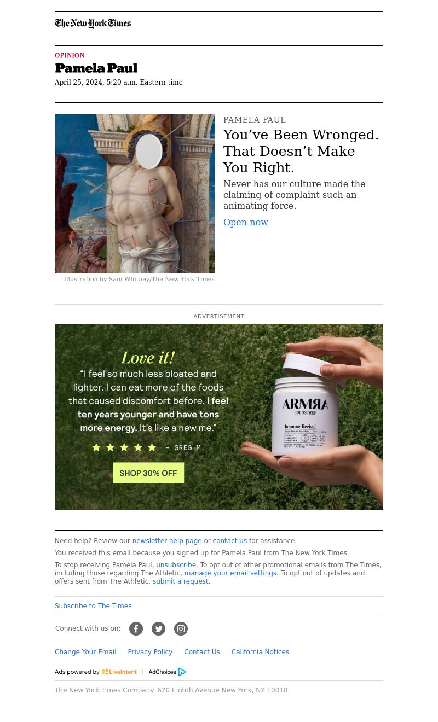
Task: Open the California Notices link
Action: click(x=260, y=652)
